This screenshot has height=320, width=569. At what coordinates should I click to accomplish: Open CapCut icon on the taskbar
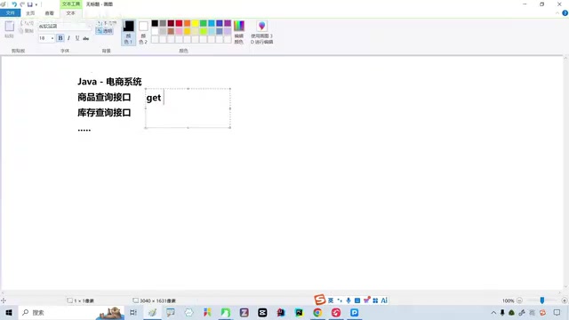click(262, 312)
